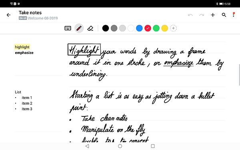Tap the back arrow icon
Screen dimensions: 240x150
tap(8, 15)
